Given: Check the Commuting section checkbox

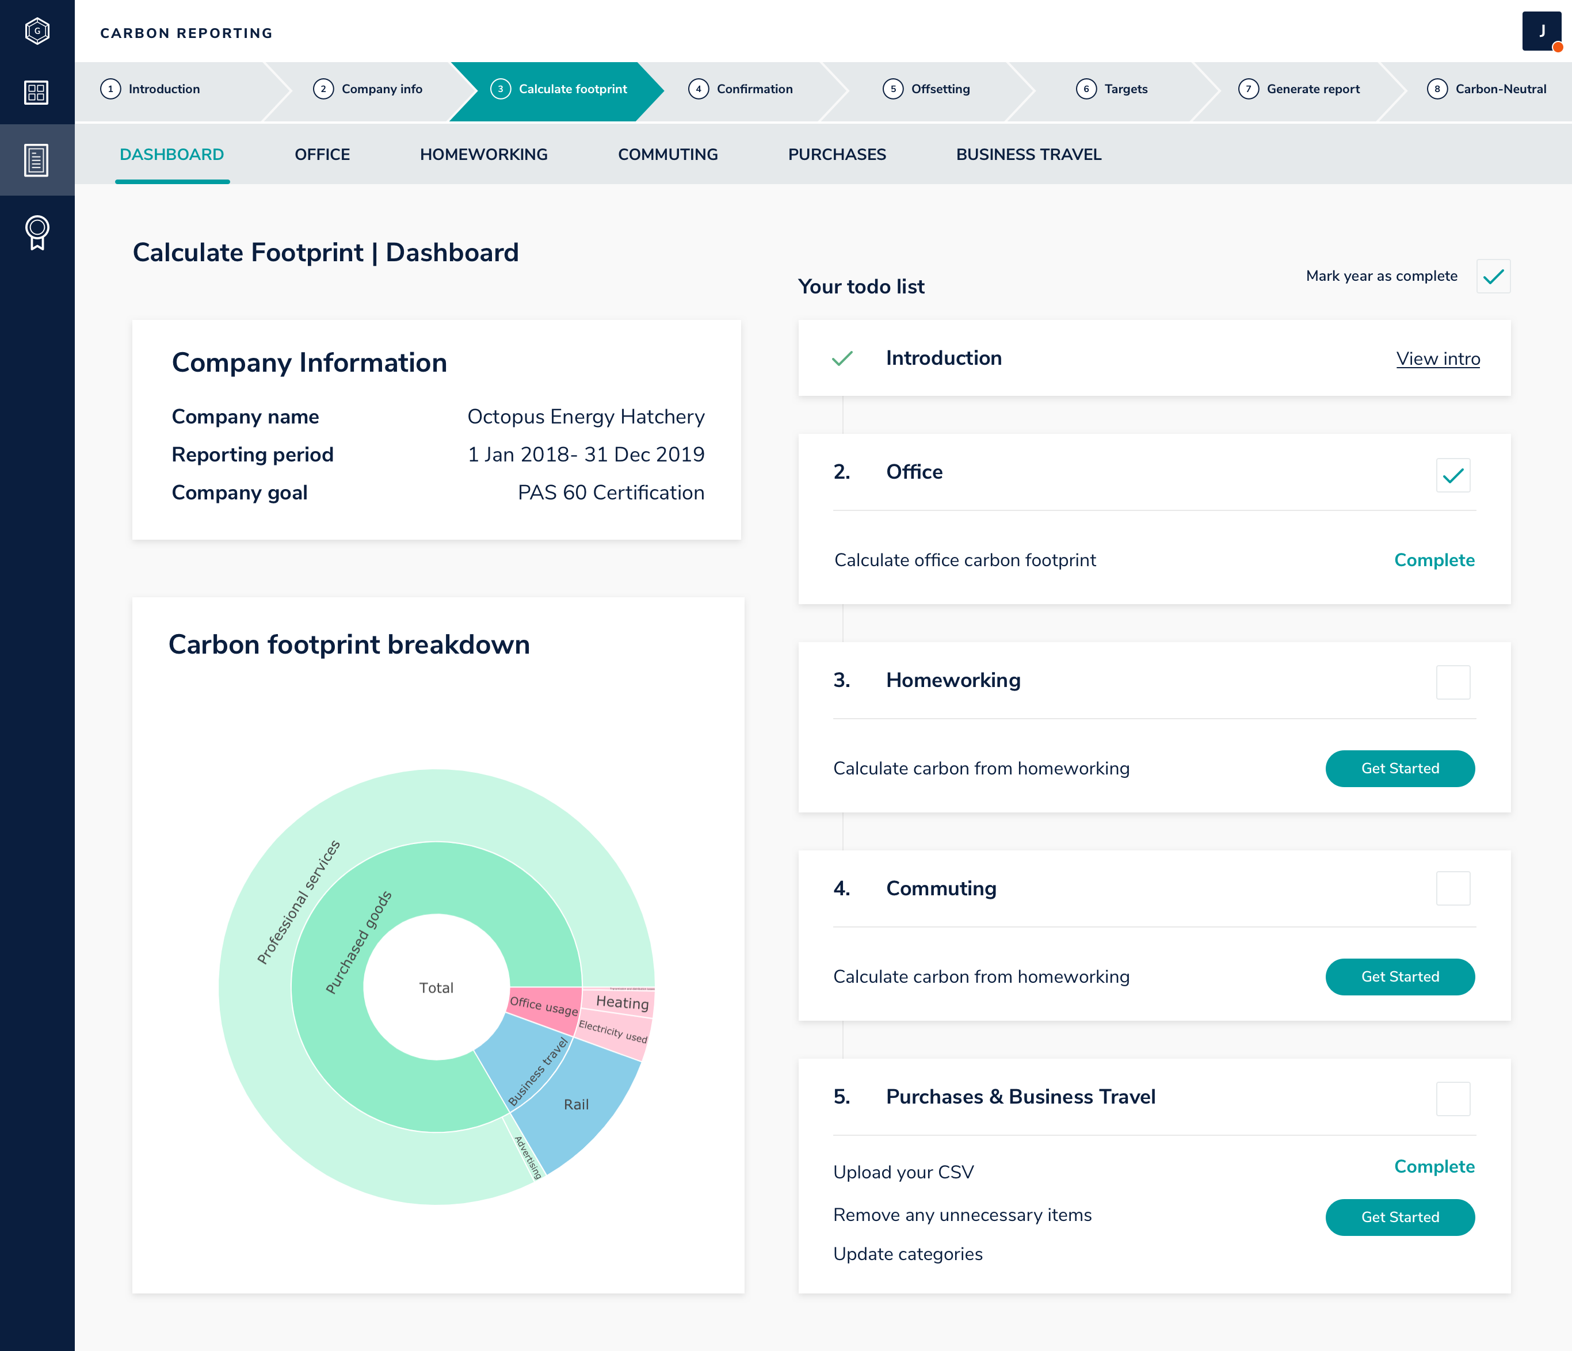Looking at the screenshot, I should (1453, 888).
